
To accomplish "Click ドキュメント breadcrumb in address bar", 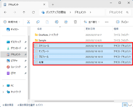I will (x=80, y=12).
